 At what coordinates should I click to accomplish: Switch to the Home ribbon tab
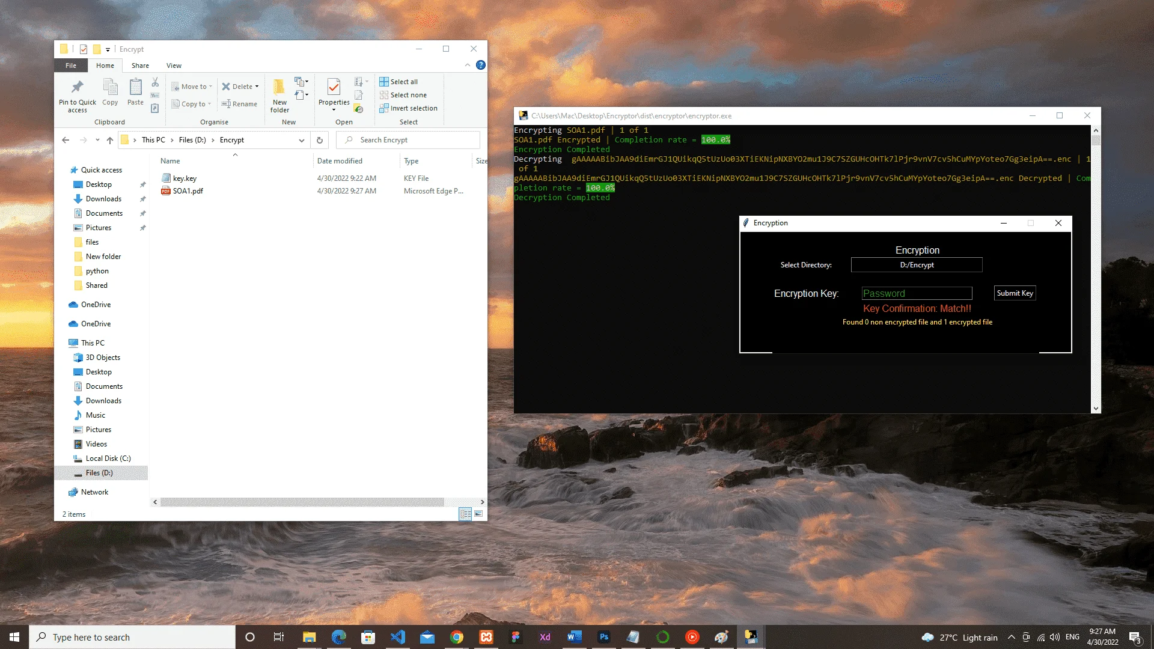click(x=105, y=66)
